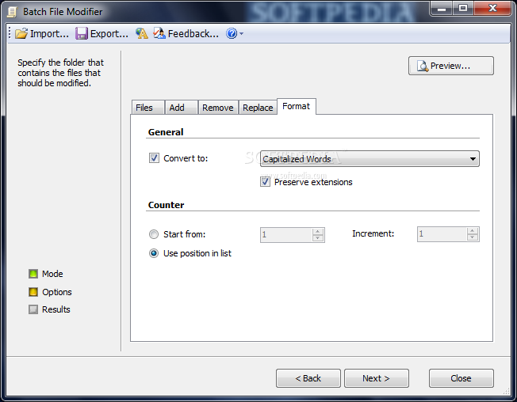Click the < Back button
The image size is (517, 402).
tap(308, 378)
